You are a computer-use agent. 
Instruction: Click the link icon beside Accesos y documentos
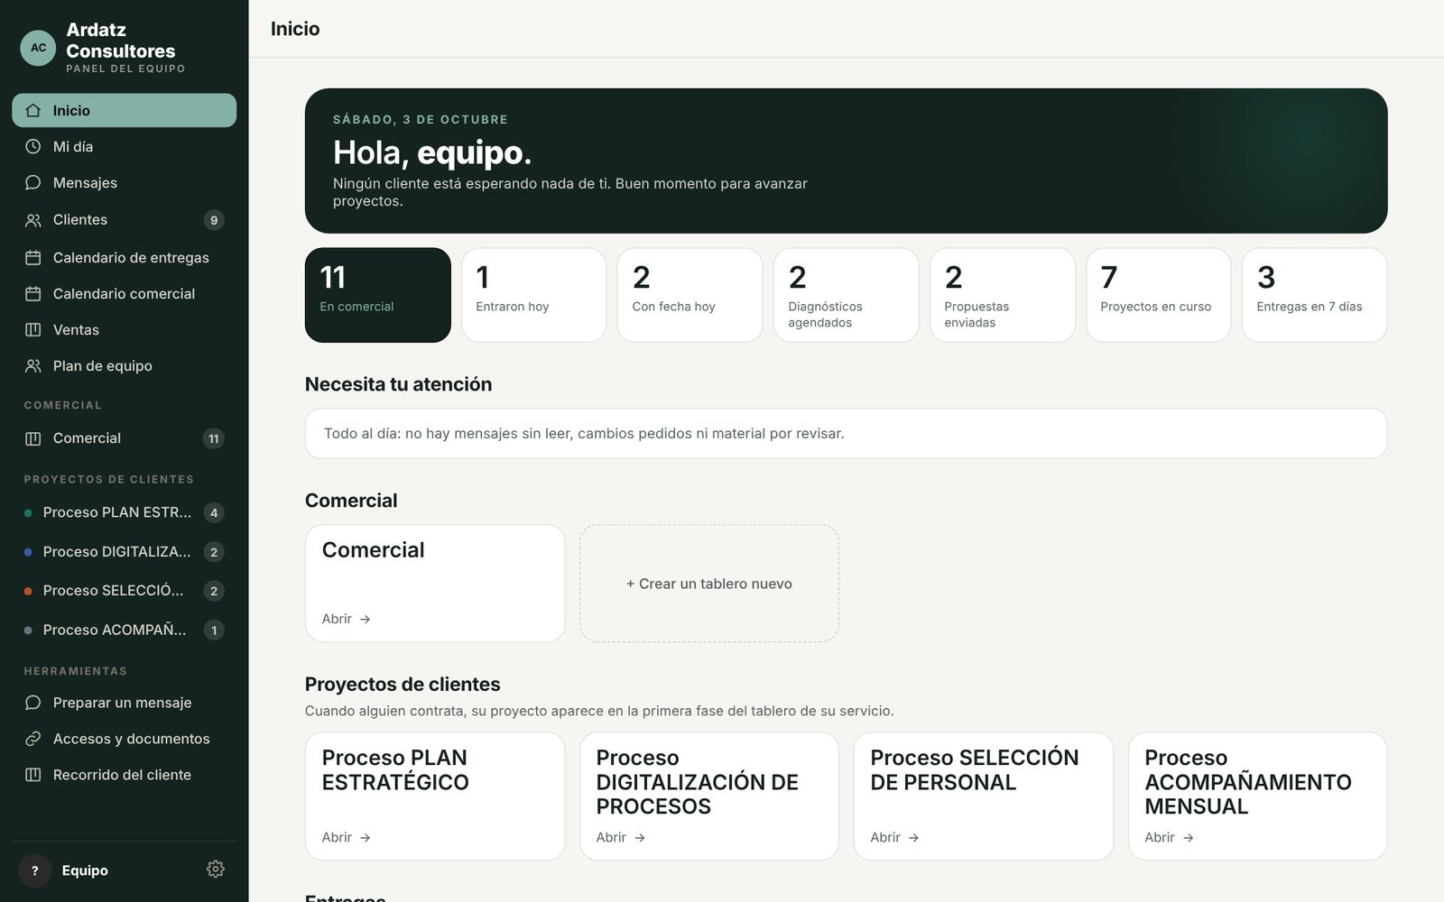(33, 738)
